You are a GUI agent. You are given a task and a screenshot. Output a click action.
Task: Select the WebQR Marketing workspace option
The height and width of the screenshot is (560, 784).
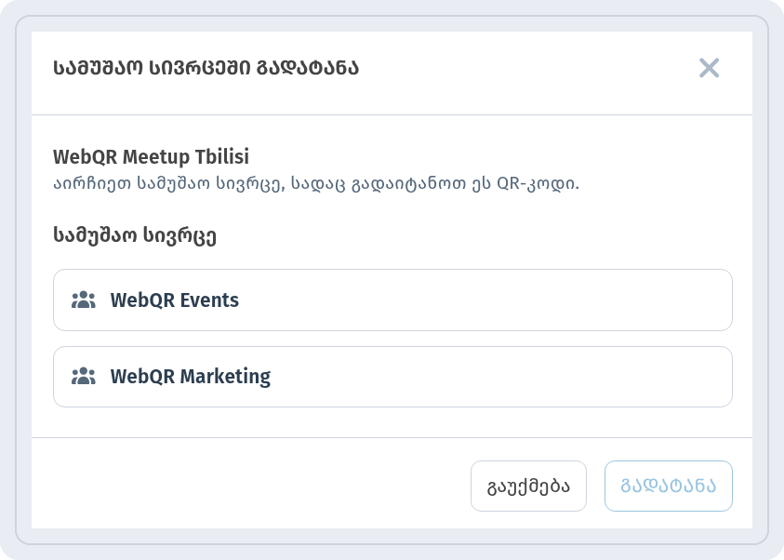[x=392, y=377]
